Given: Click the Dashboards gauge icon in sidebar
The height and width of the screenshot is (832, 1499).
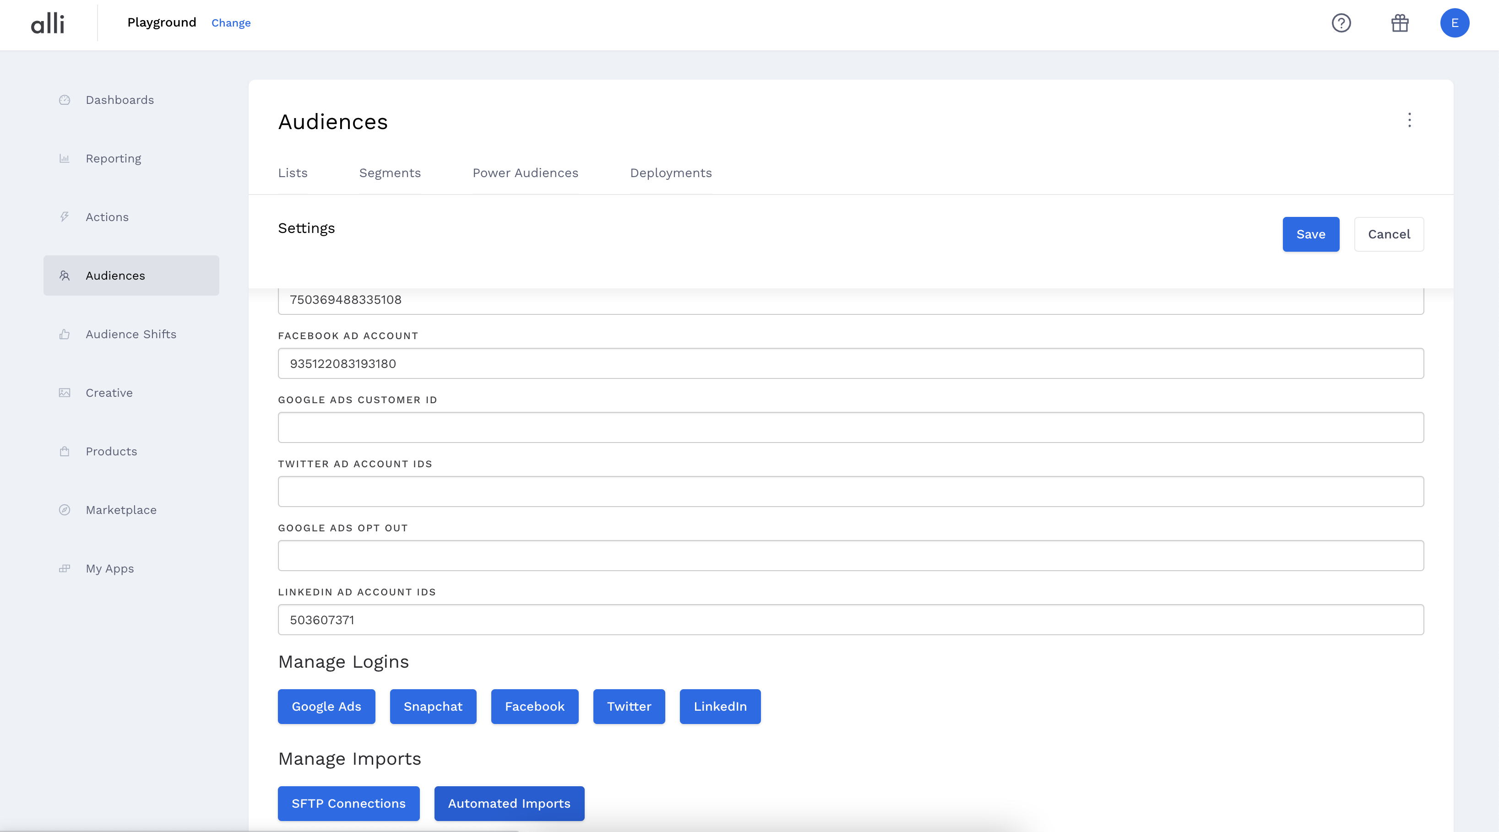Looking at the screenshot, I should [65, 100].
